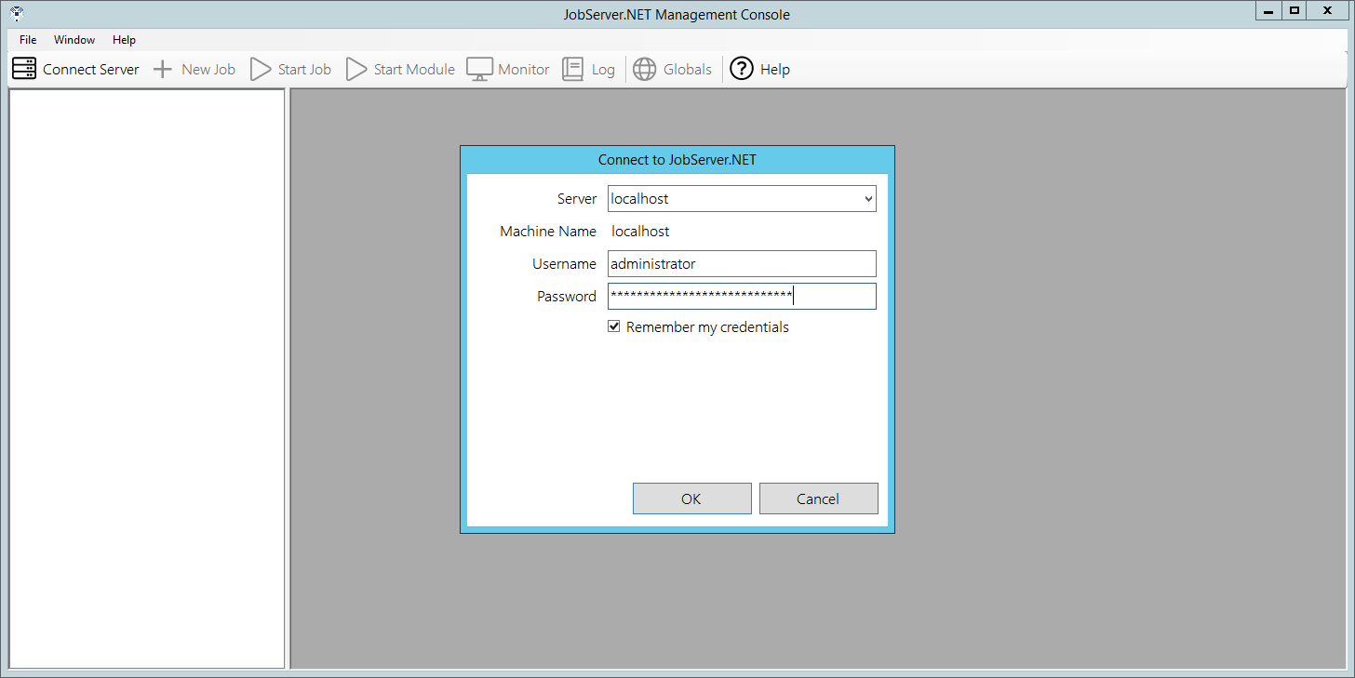Click inside the Password field
1355x678 pixels.
pos(742,297)
